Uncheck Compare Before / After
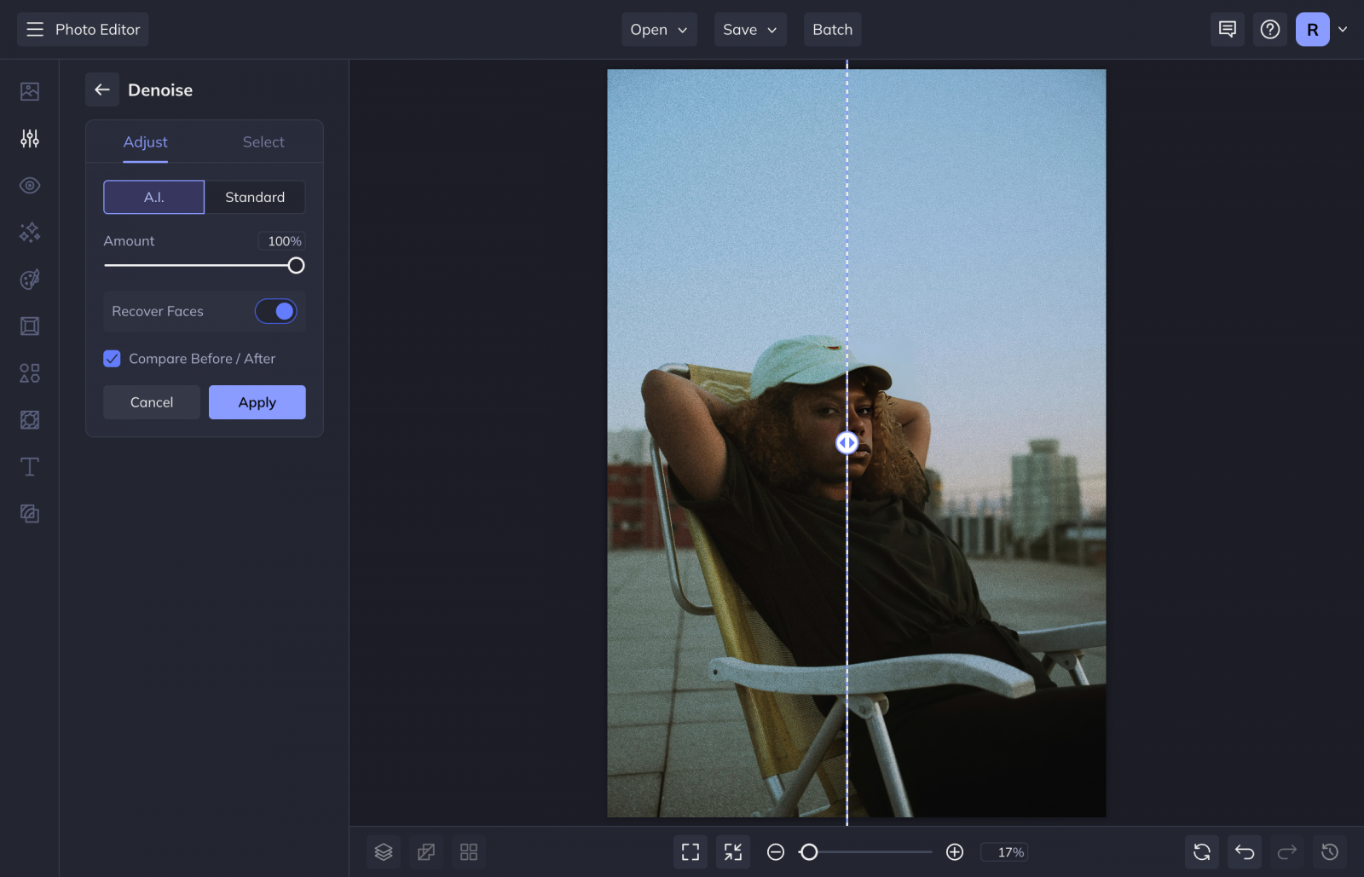Image resolution: width=1364 pixels, height=877 pixels. click(x=112, y=358)
